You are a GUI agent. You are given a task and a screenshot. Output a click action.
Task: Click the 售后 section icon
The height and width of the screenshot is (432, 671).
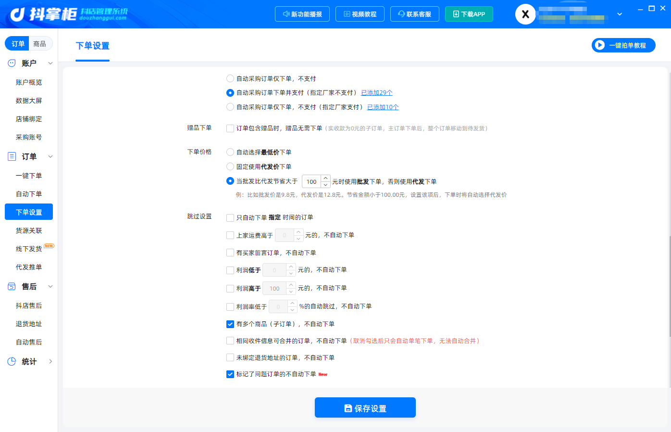point(12,286)
